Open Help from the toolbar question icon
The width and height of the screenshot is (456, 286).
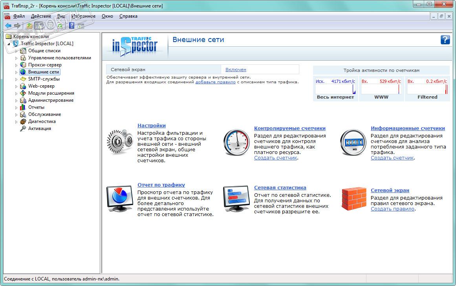coord(71,26)
